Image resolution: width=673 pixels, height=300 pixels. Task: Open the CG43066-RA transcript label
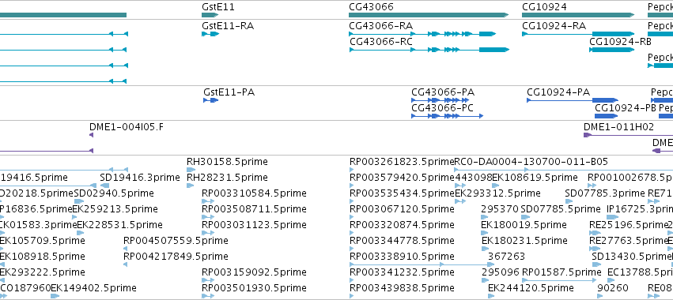381,26
